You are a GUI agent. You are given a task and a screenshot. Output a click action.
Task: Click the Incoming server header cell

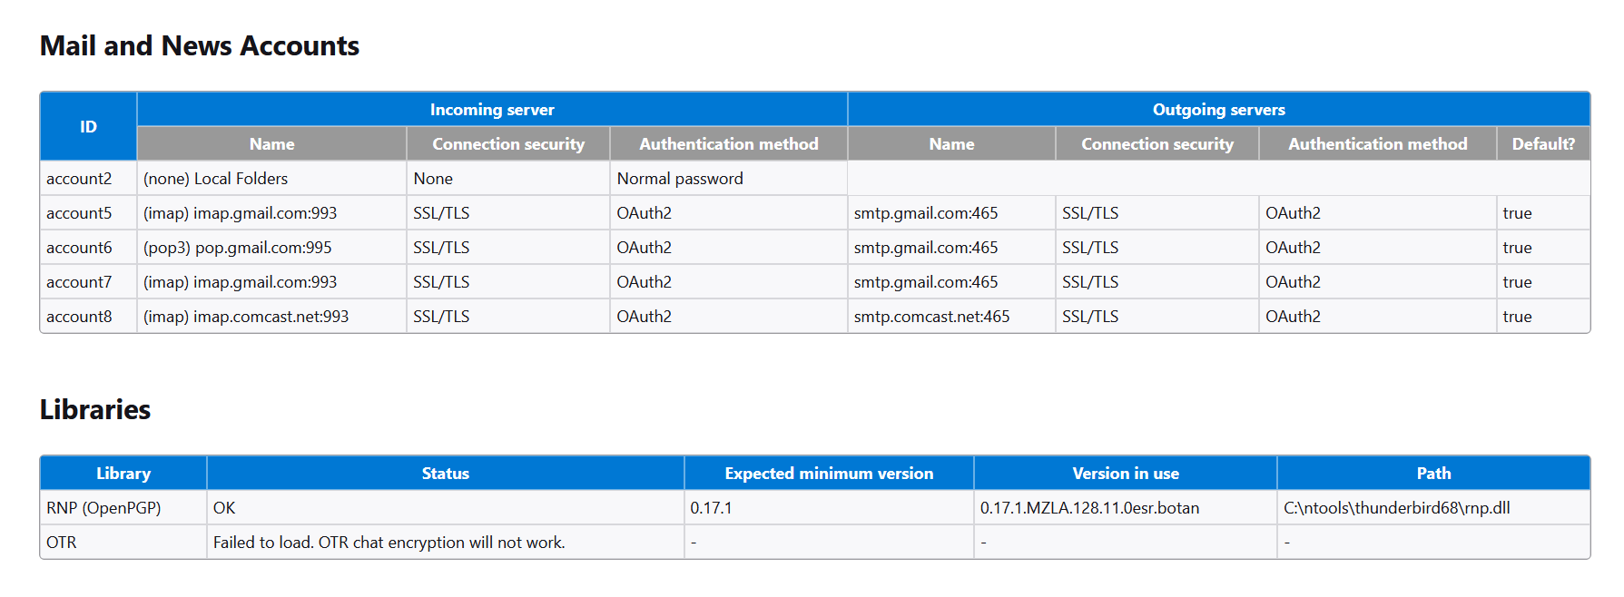coord(491,110)
